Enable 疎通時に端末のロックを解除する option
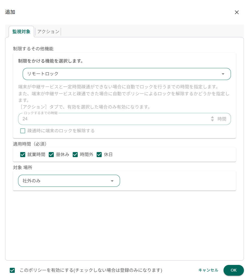The image size is (249, 280). [22, 131]
